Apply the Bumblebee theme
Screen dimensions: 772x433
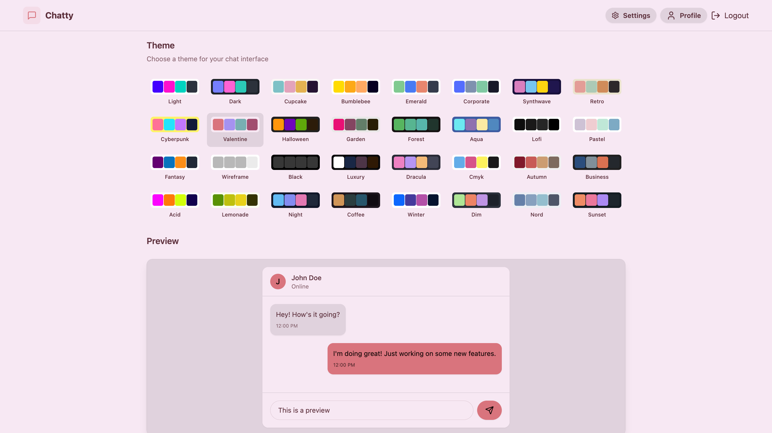click(x=356, y=92)
